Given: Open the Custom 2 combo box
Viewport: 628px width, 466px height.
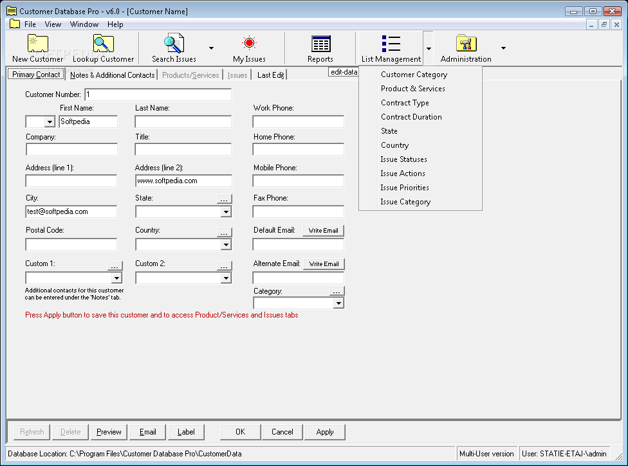Looking at the screenshot, I should click(226, 278).
